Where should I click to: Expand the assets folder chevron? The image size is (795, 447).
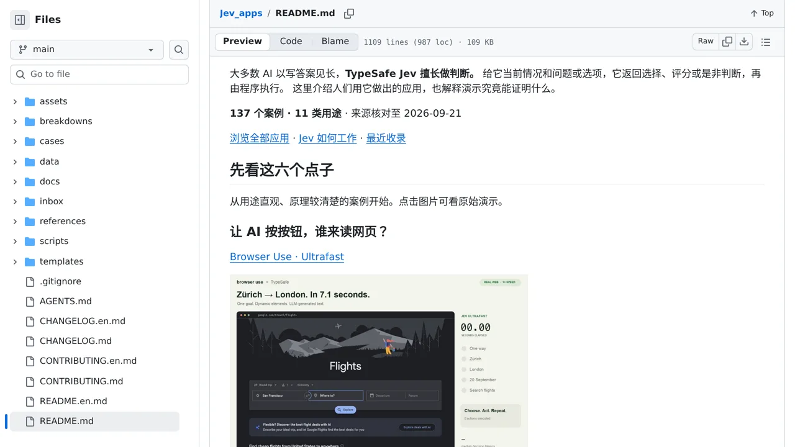pyautogui.click(x=15, y=101)
